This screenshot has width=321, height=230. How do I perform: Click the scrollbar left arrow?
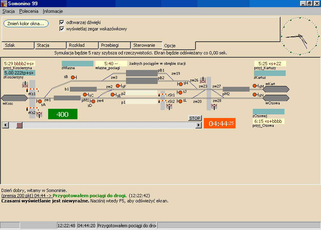coord(6,125)
